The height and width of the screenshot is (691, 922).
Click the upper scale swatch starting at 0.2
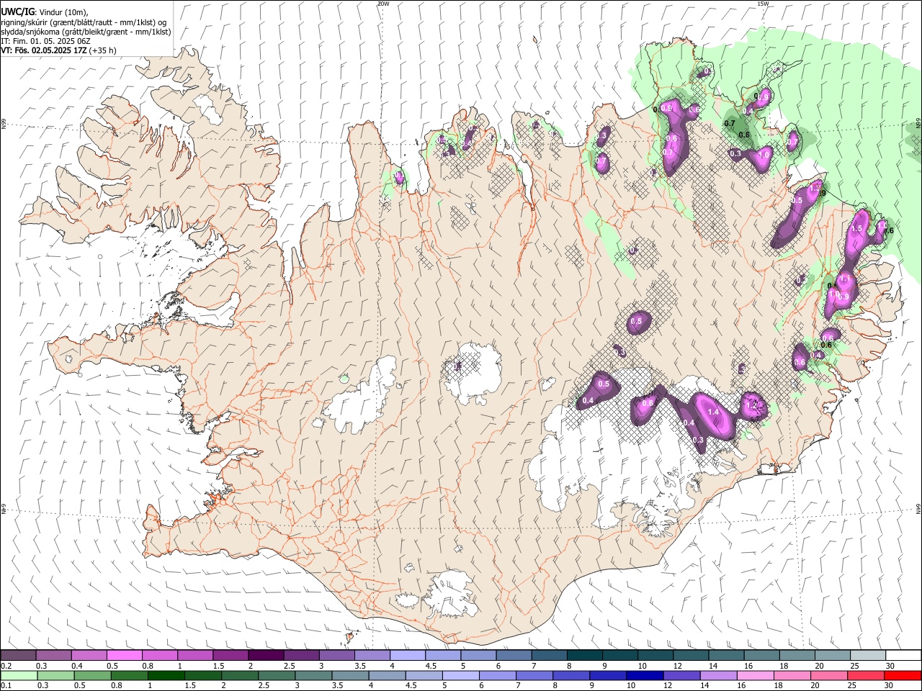pyautogui.click(x=18, y=656)
